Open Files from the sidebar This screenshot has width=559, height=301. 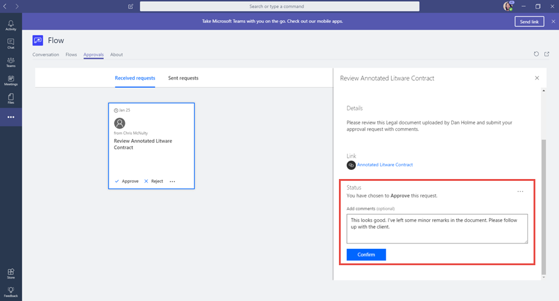coord(10,98)
